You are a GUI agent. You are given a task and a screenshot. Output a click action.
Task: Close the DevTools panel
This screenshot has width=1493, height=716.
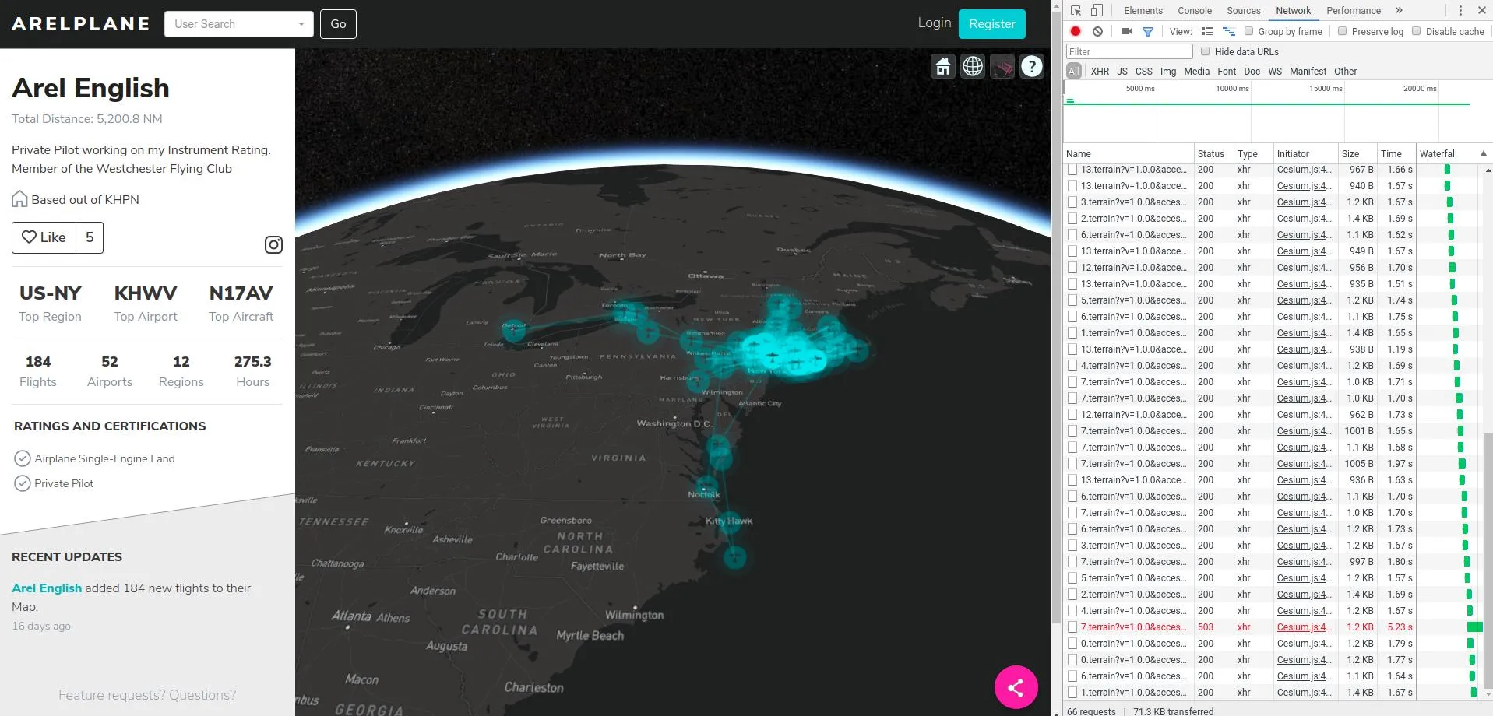tap(1481, 11)
